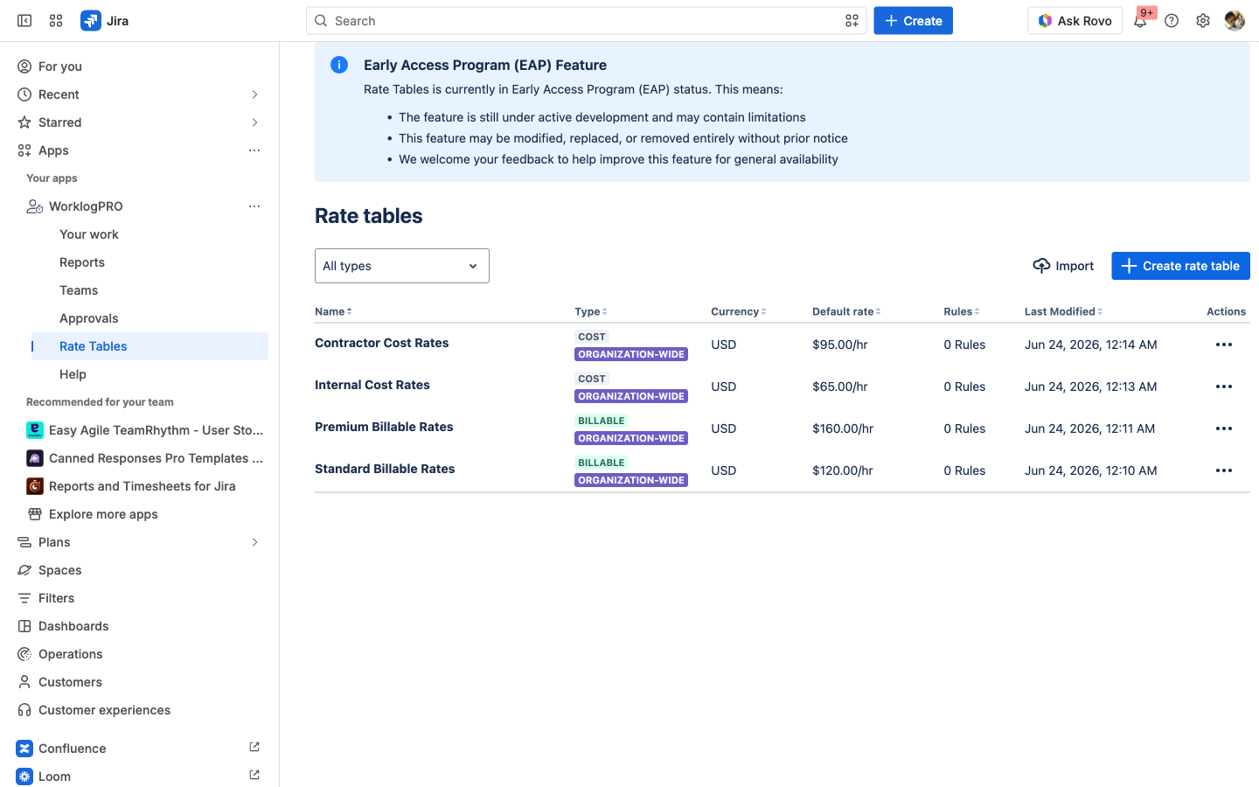
Task: Click the Create button in top bar
Action: [913, 21]
